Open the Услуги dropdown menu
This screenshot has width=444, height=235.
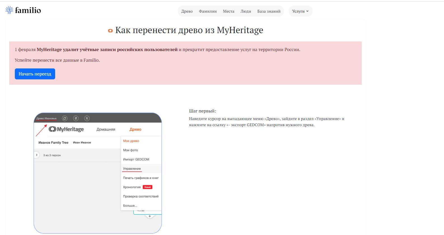point(300,11)
